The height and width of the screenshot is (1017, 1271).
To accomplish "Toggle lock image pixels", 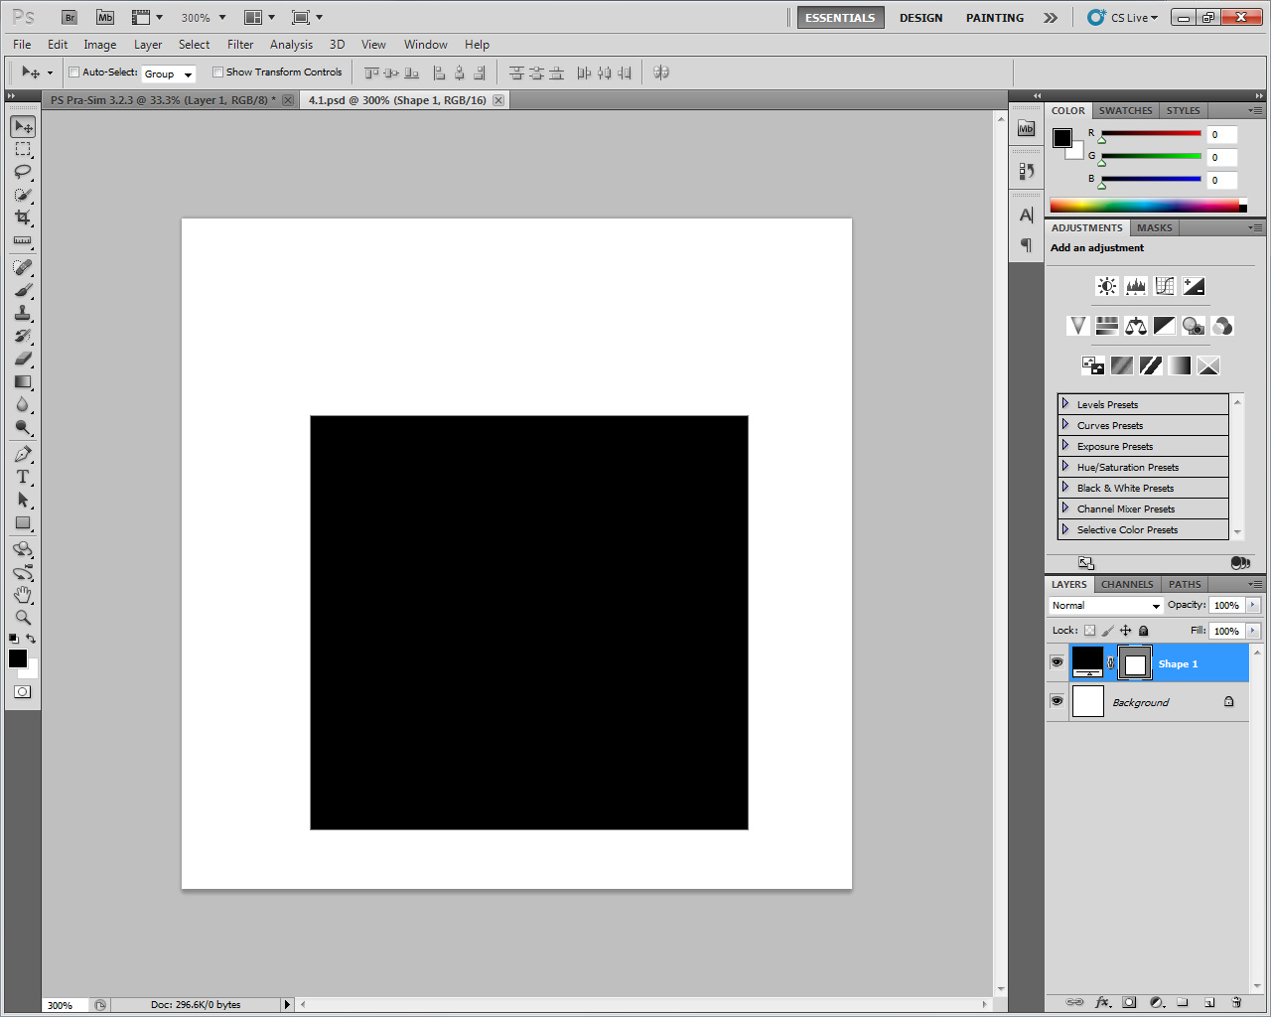I will tap(1108, 631).
